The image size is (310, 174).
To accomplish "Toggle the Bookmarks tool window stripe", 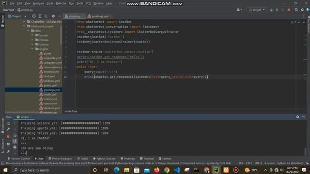I will (x=2, y=126).
